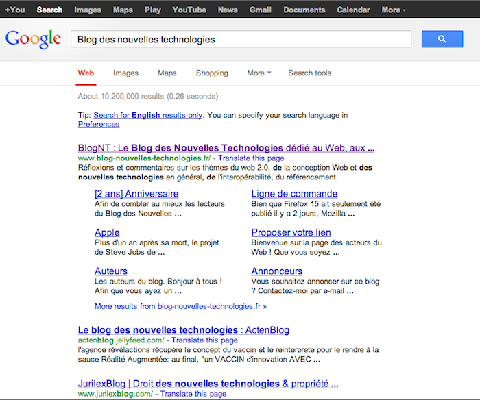Switch to Images results tab
480x400 pixels.
(x=125, y=73)
